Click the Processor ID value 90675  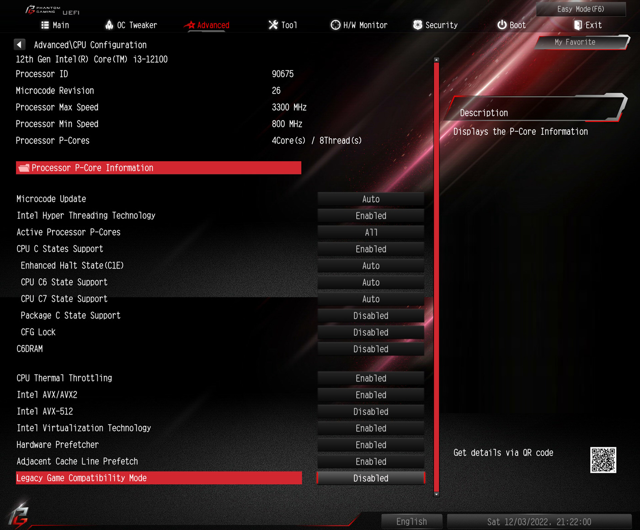point(283,74)
